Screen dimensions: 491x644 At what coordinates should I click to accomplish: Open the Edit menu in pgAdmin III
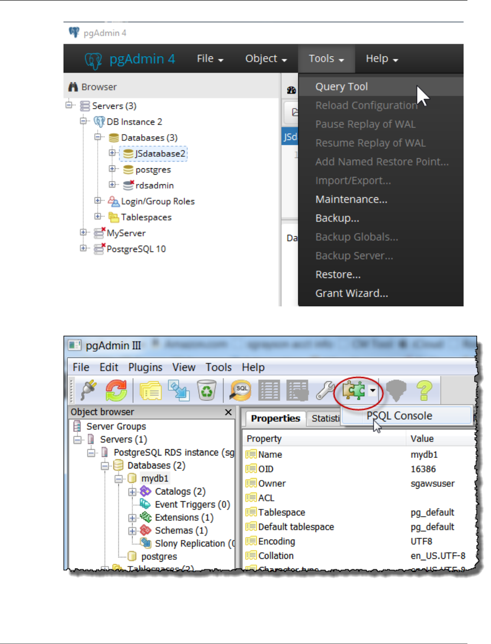click(x=109, y=367)
